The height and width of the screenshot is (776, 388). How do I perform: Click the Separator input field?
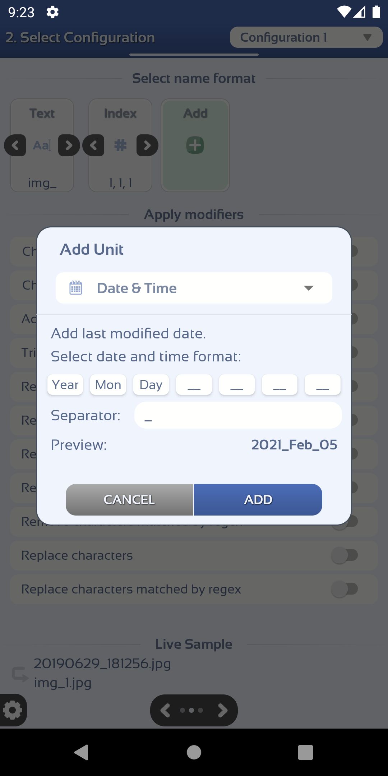(x=238, y=415)
